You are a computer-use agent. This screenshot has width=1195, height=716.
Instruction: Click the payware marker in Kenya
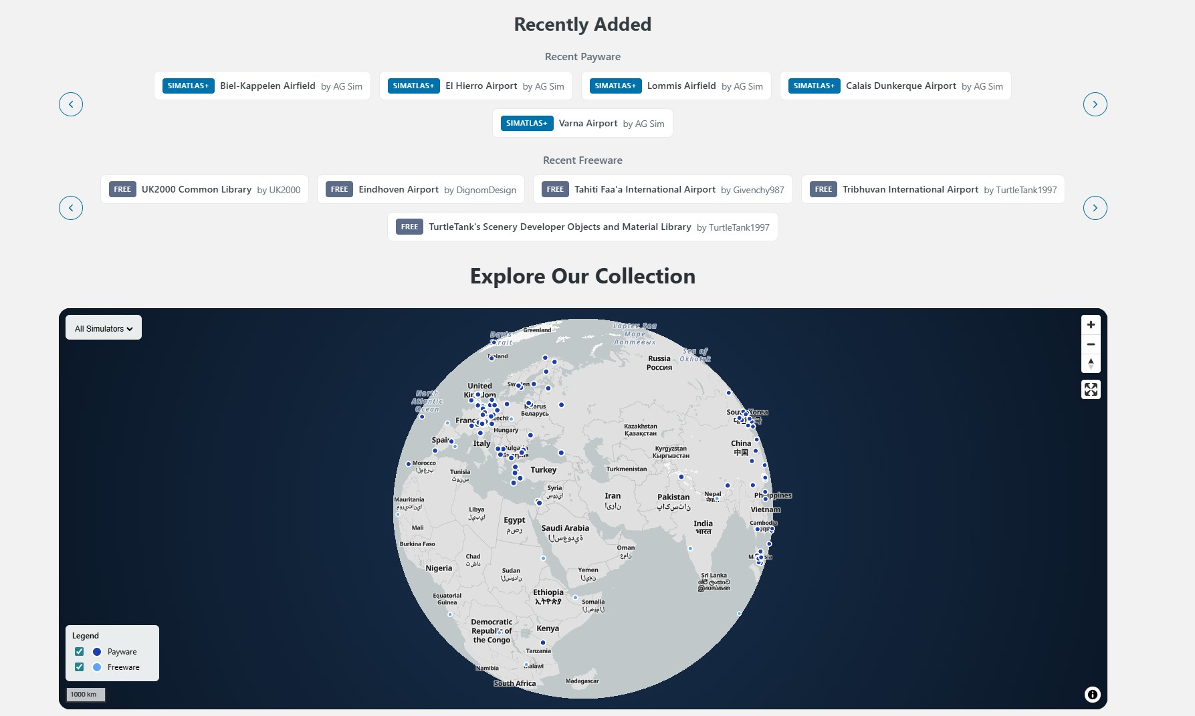click(x=543, y=642)
